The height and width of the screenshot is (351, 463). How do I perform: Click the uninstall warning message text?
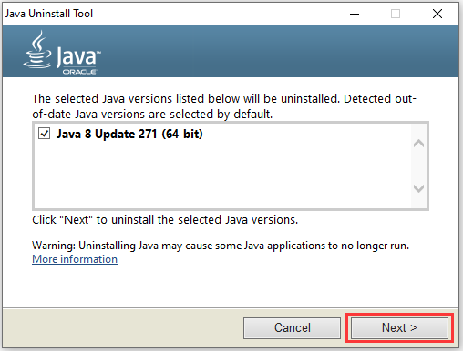pos(221,246)
